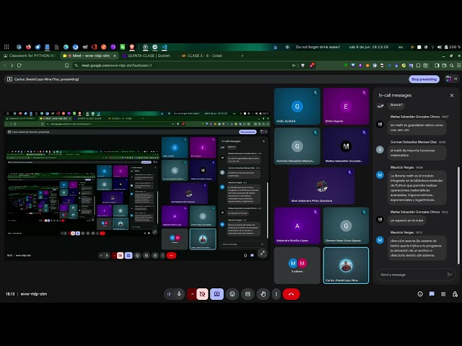462x346 pixels.
Task: Open Brave Shields icon in address bar
Action: (302, 66)
